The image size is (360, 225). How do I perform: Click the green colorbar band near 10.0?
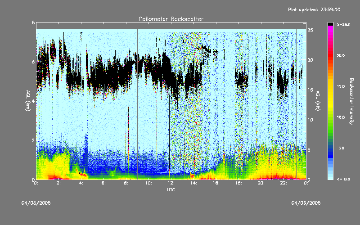(330, 117)
